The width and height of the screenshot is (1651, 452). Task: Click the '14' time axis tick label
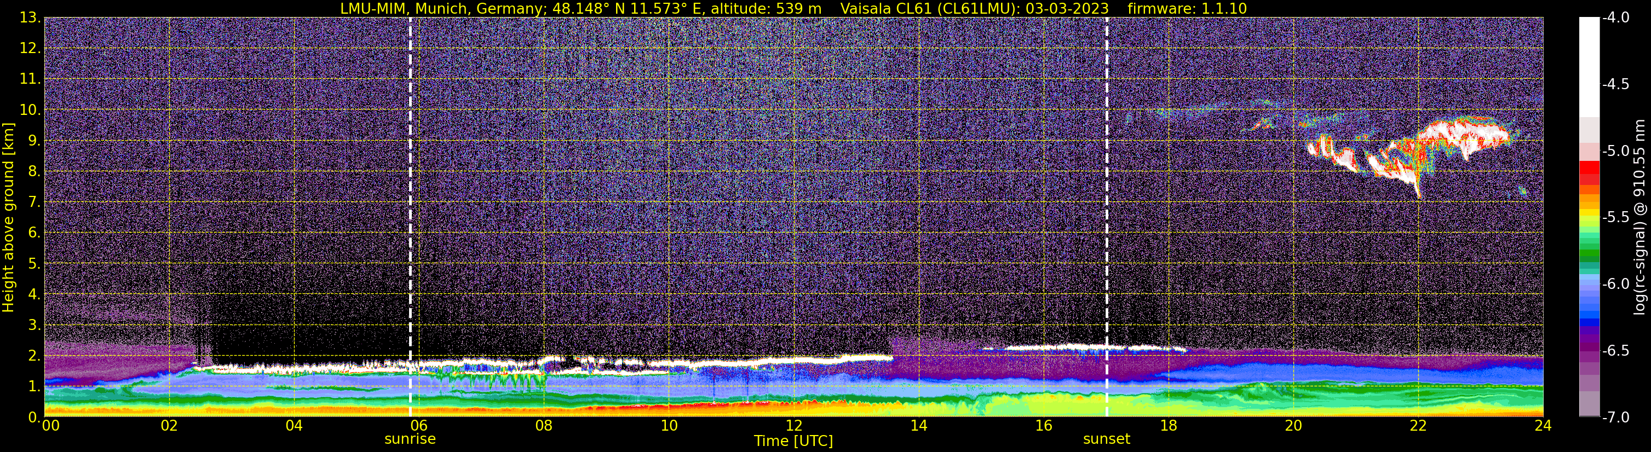tap(919, 426)
